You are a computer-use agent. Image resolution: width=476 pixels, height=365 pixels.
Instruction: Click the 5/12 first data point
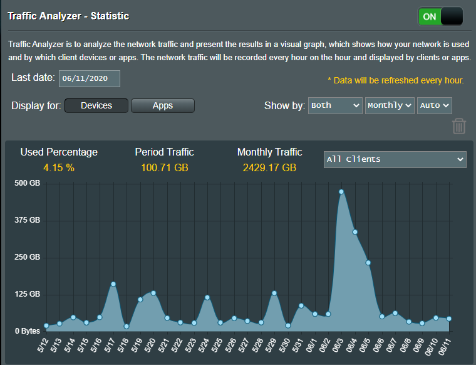pos(46,326)
